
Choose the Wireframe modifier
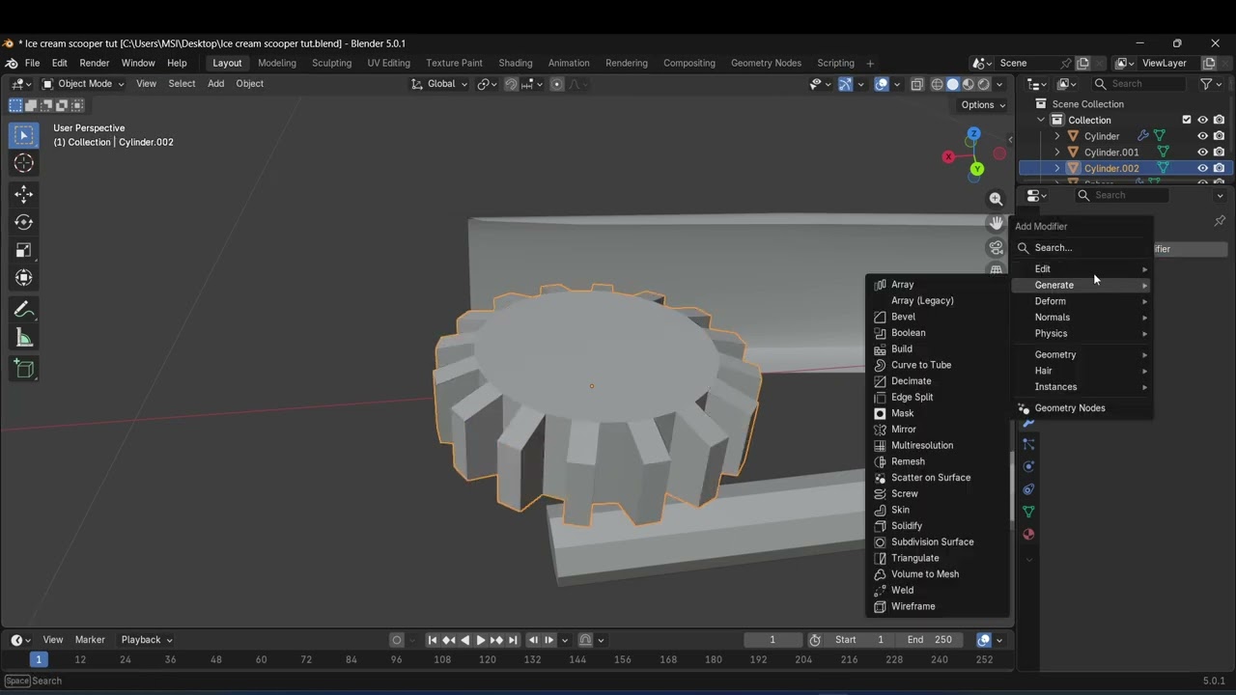pos(938,606)
